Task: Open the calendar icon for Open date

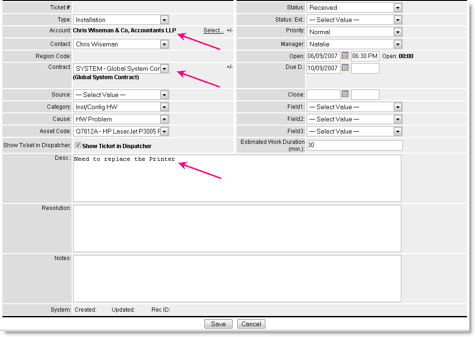Action: (x=346, y=56)
